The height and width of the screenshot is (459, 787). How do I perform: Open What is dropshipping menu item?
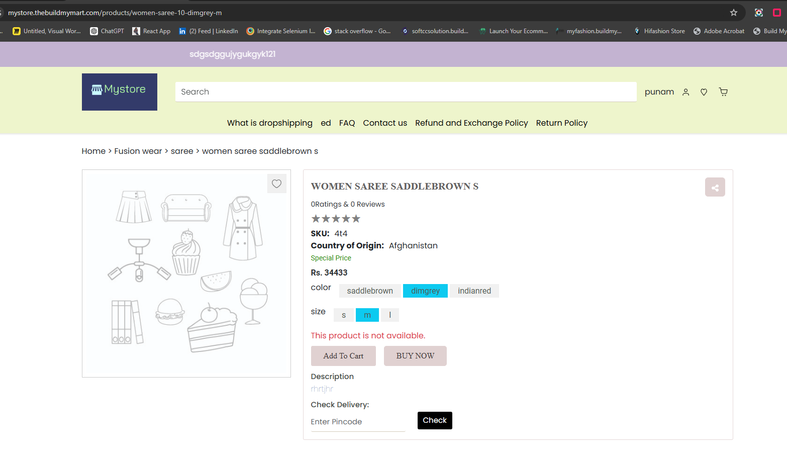(x=270, y=123)
